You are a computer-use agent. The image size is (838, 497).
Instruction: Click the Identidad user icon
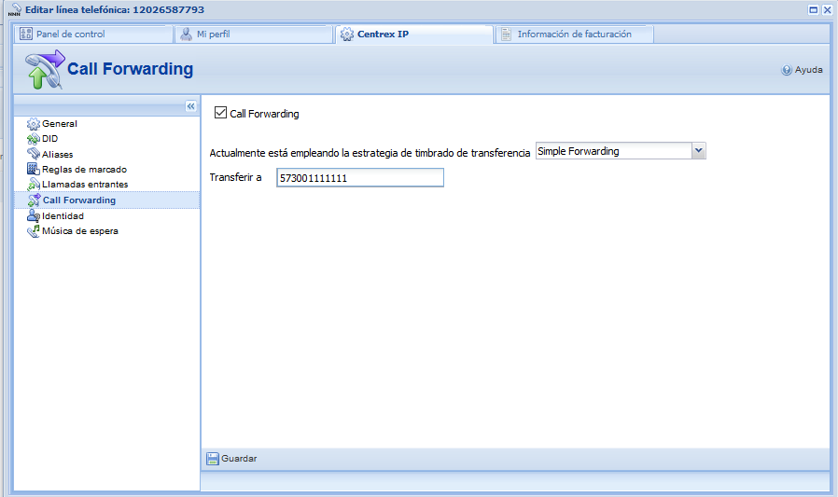click(34, 215)
